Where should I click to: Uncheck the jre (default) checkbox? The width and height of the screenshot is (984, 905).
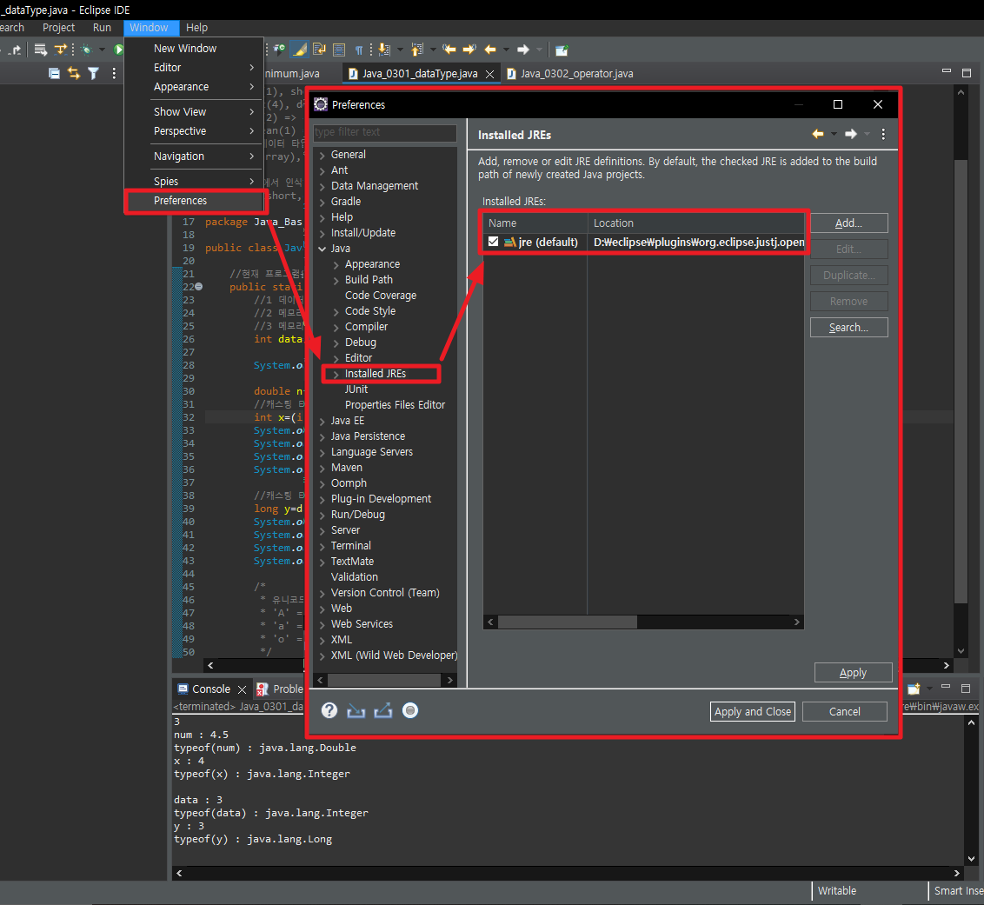tap(493, 242)
